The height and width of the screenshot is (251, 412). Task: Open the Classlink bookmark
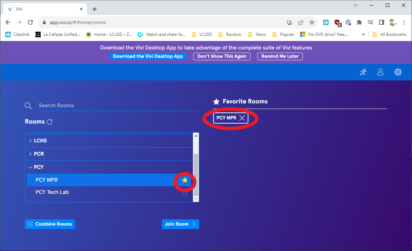coord(17,34)
